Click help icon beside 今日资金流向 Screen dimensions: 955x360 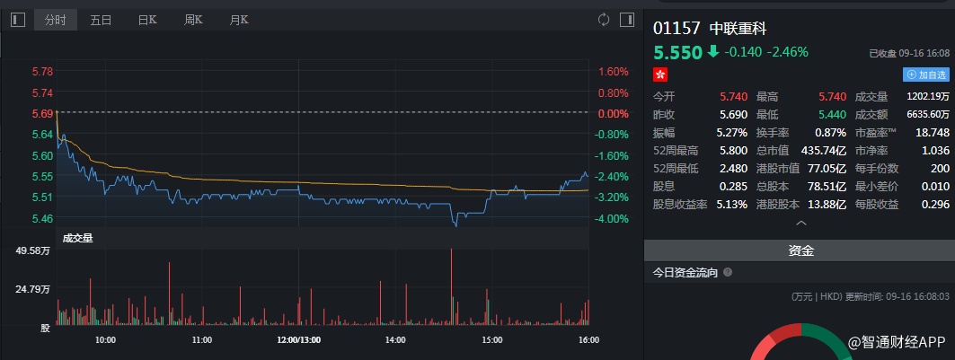point(727,272)
